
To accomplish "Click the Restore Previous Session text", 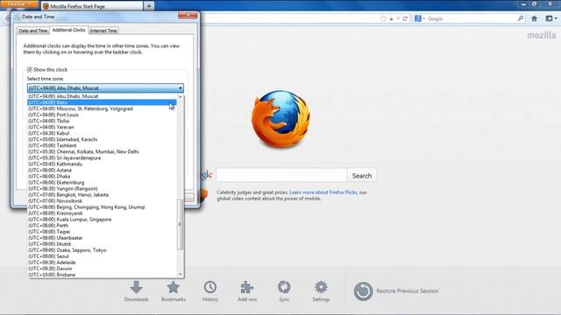I will (x=407, y=291).
